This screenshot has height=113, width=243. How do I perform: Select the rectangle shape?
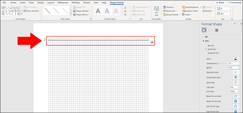pos(12,8)
